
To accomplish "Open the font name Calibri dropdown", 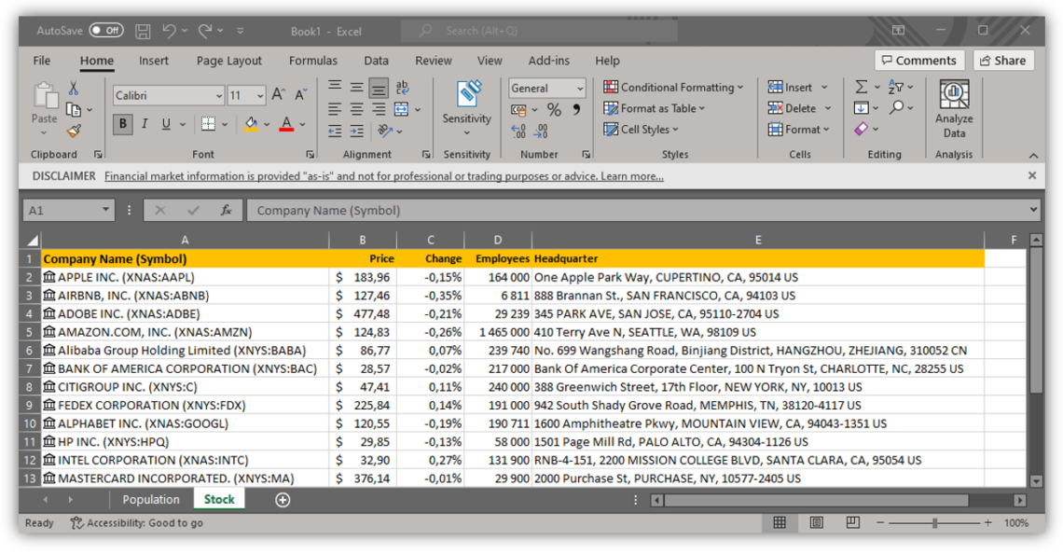I will click(219, 96).
